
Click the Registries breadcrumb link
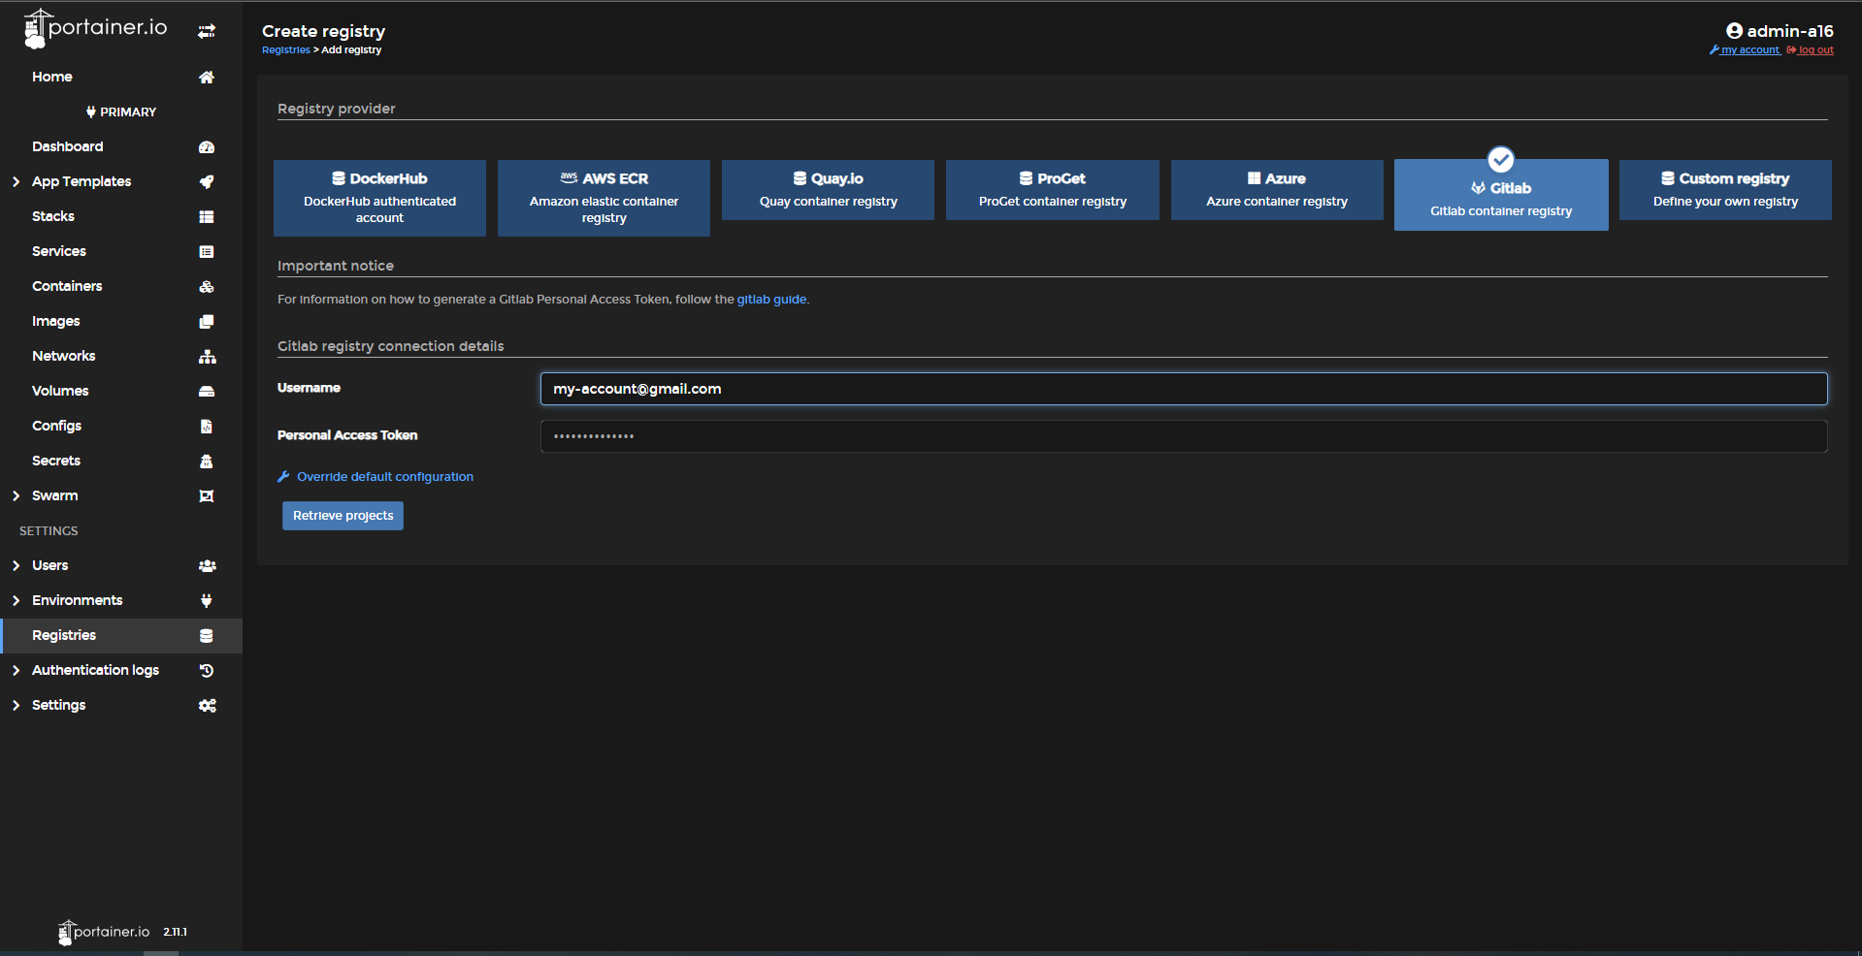pyautogui.click(x=286, y=50)
